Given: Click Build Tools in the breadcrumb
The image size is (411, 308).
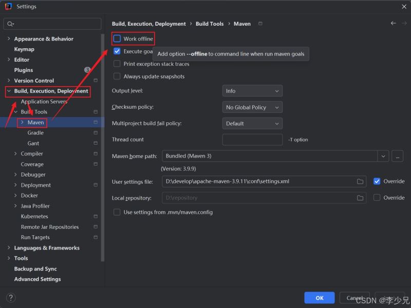Looking at the screenshot, I should [210, 24].
